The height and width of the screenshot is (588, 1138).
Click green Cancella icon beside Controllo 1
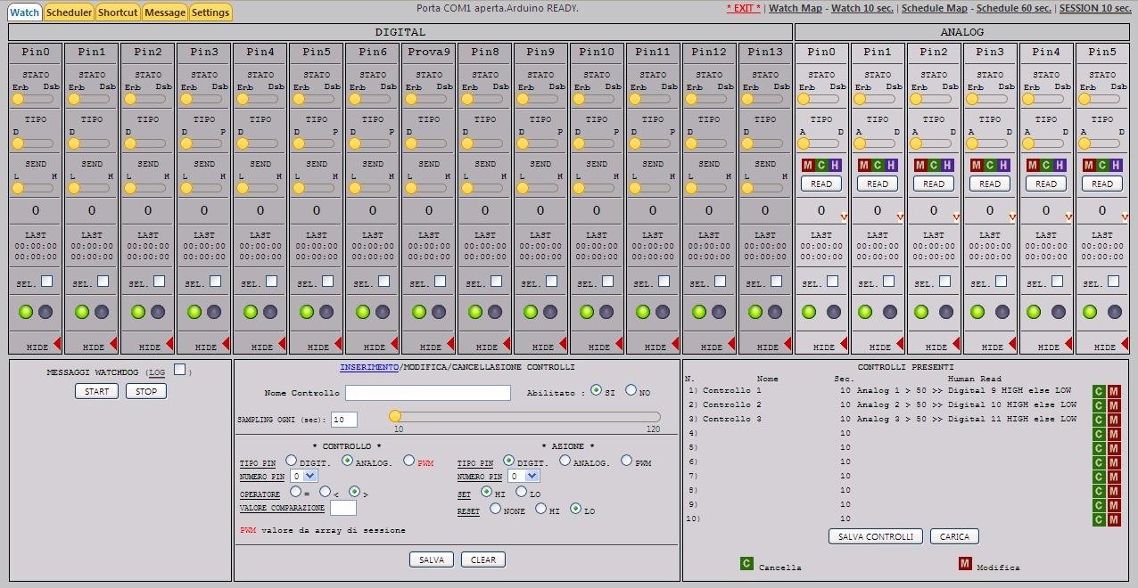[1099, 392]
